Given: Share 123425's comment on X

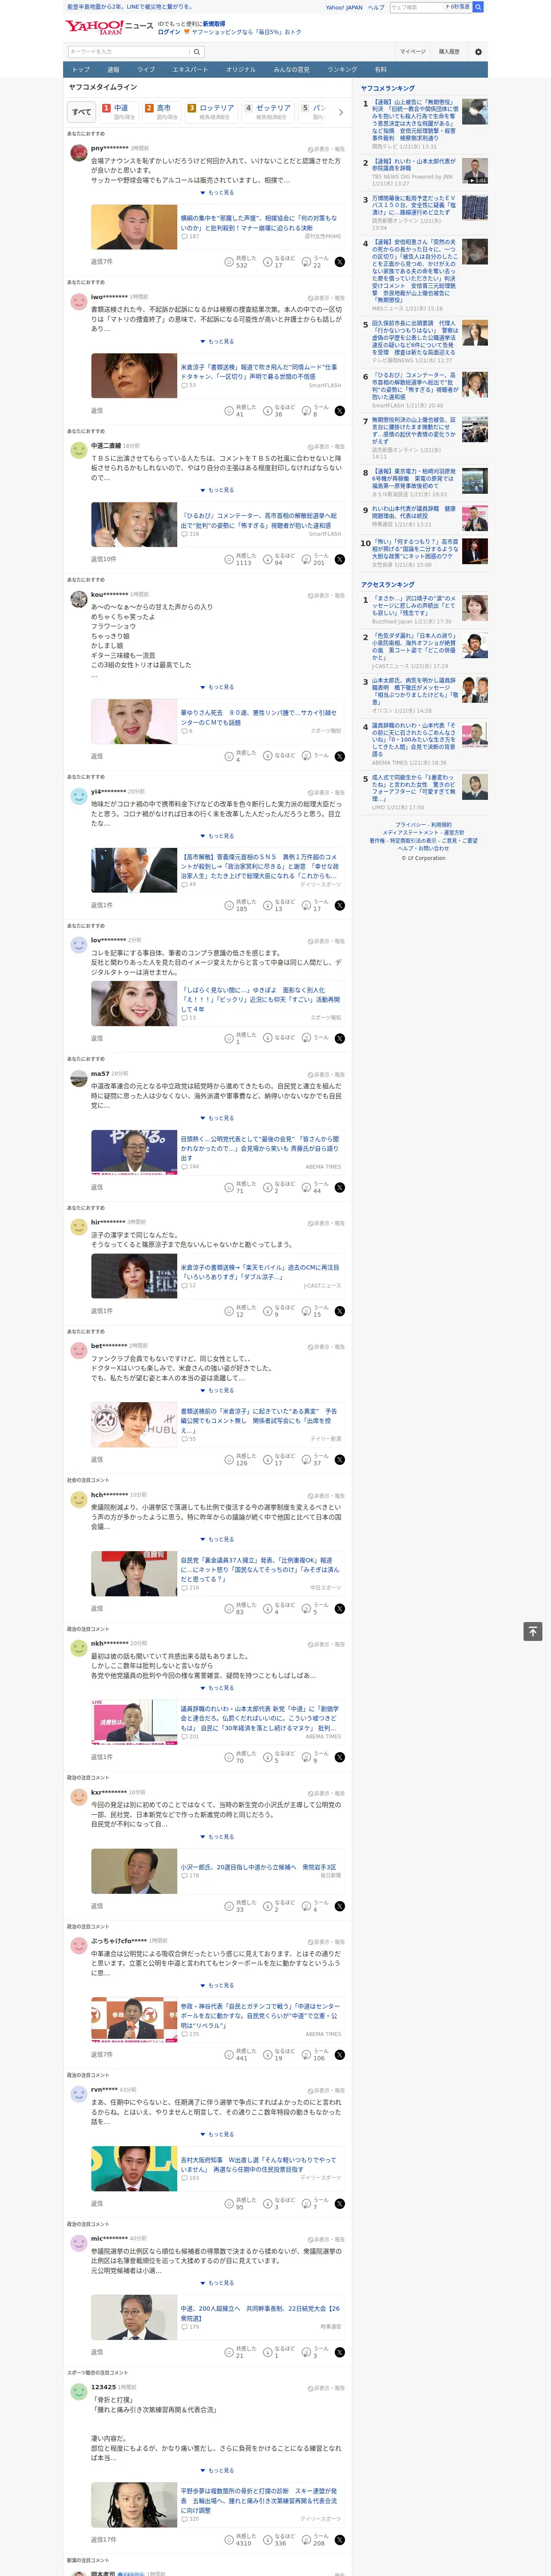Looking at the screenshot, I should click(x=340, y=2540).
